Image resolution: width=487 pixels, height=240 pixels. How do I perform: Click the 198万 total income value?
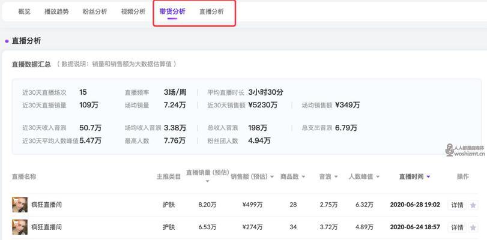(258, 128)
